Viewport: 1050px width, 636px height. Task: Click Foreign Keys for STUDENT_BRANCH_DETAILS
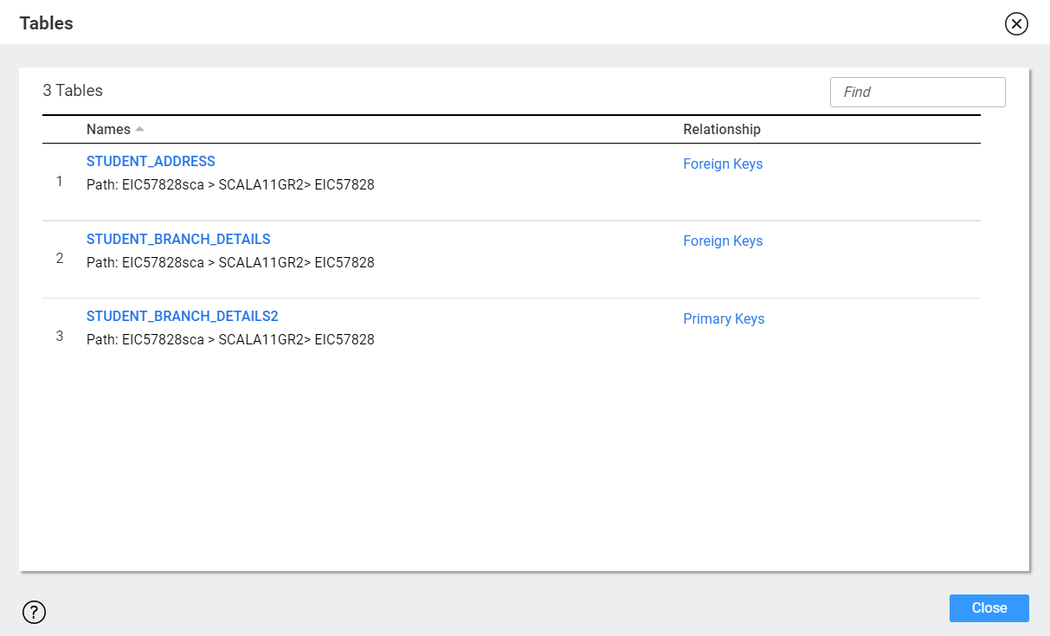(x=723, y=241)
